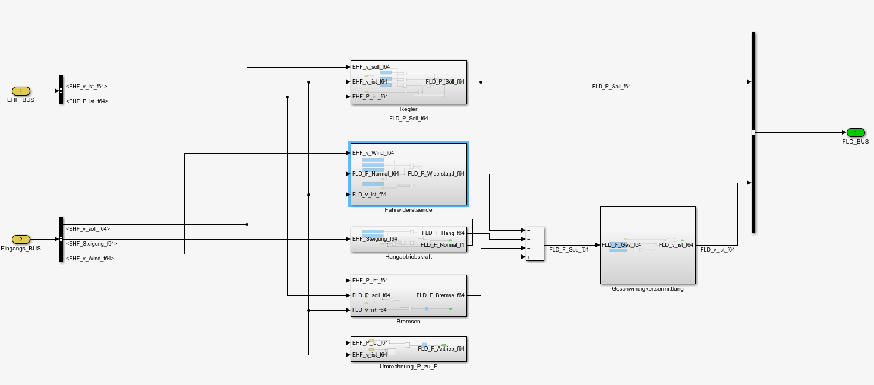Select the bus selector next to Eingangs_BUS
This screenshot has width=874, height=385.
(x=61, y=239)
